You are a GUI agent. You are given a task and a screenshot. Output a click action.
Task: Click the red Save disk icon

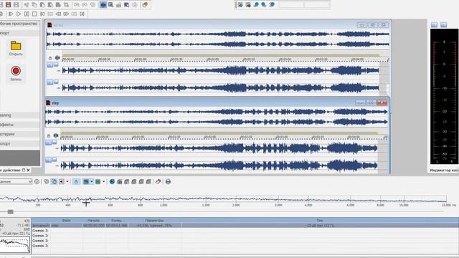click(x=8, y=5)
